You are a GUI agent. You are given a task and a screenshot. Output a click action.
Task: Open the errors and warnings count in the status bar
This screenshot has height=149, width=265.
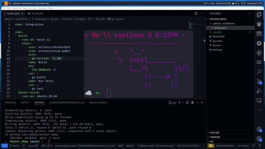pos(47,146)
